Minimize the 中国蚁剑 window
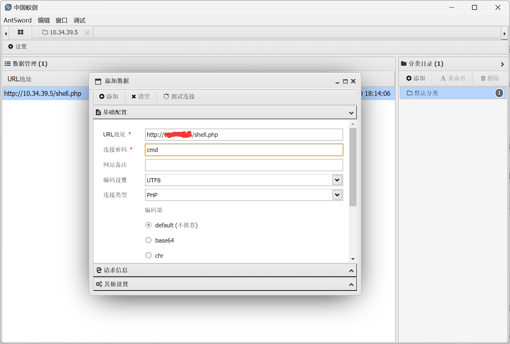The width and height of the screenshot is (510, 344). click(x=452, y=7)
